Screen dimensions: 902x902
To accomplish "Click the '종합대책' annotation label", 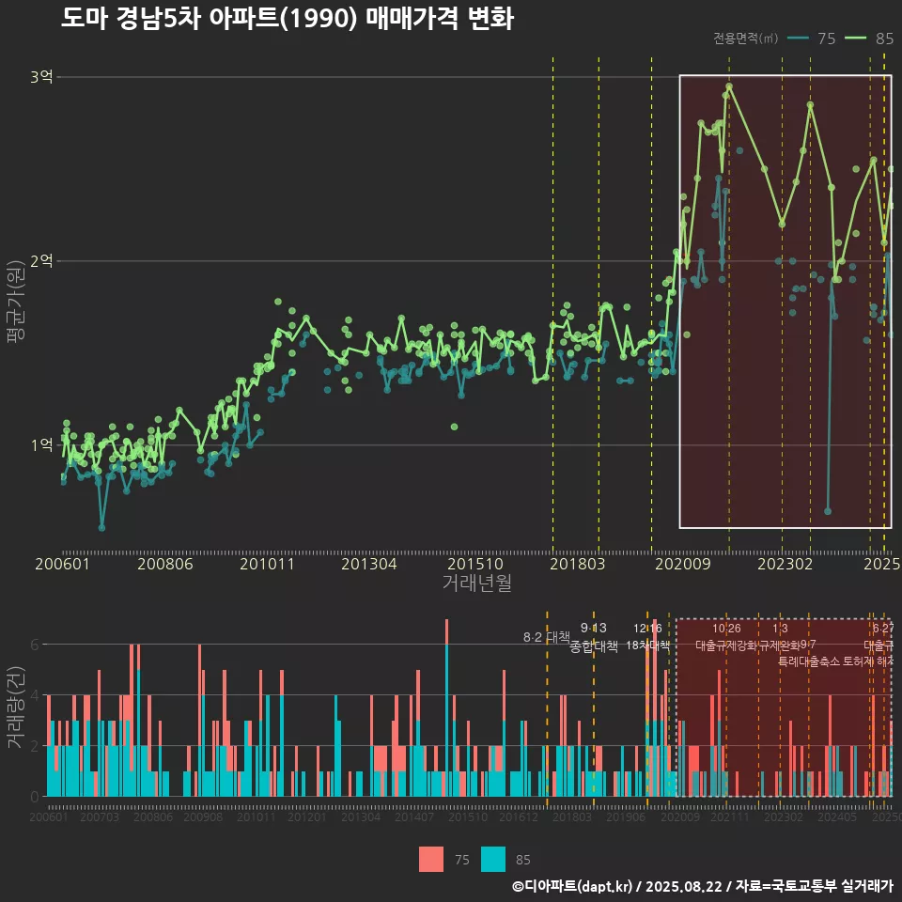I will (594, 646).
